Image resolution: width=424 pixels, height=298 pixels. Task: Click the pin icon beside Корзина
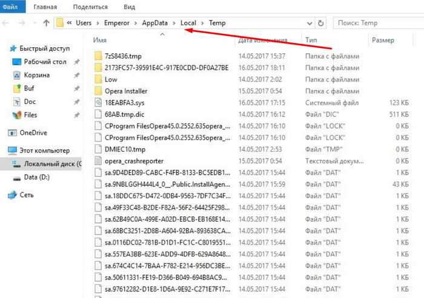[x=77, y=75]
